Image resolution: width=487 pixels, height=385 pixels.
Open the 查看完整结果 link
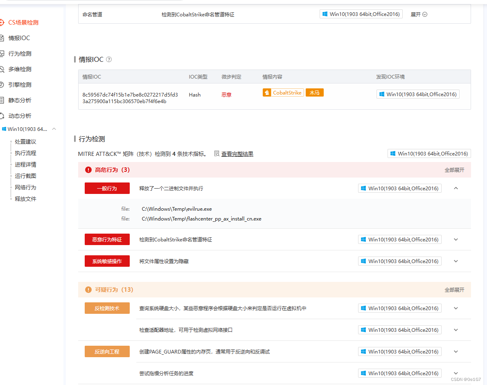coord(237,154)
